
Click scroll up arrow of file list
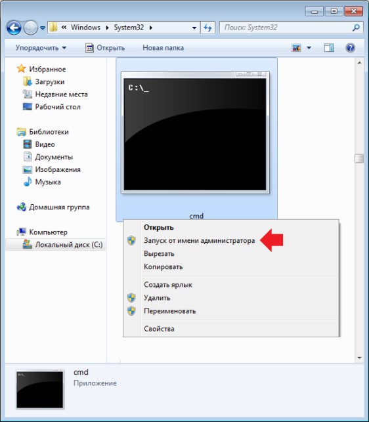359,63
